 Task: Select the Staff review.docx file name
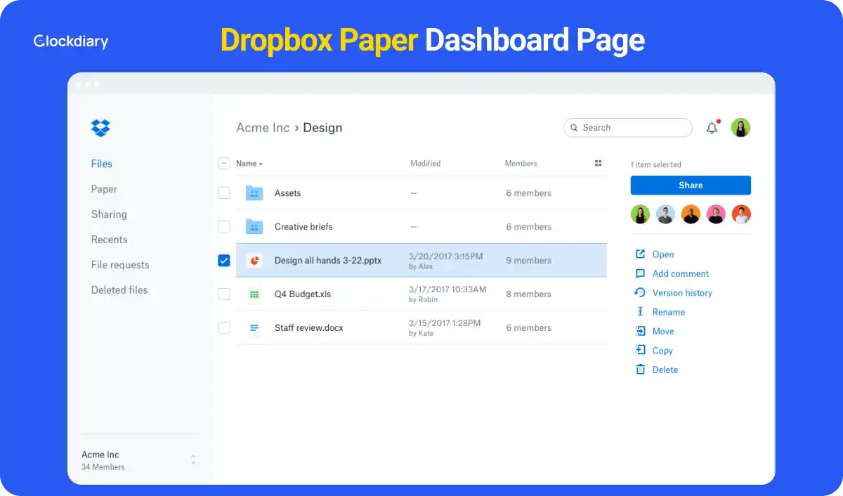(x=309, y=328)
